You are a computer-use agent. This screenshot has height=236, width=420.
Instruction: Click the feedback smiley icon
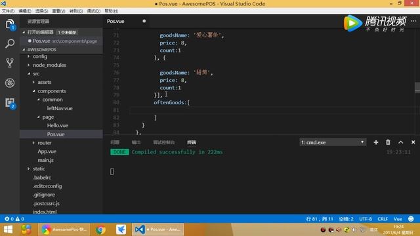pyautogui.click(x=411, y=219)
